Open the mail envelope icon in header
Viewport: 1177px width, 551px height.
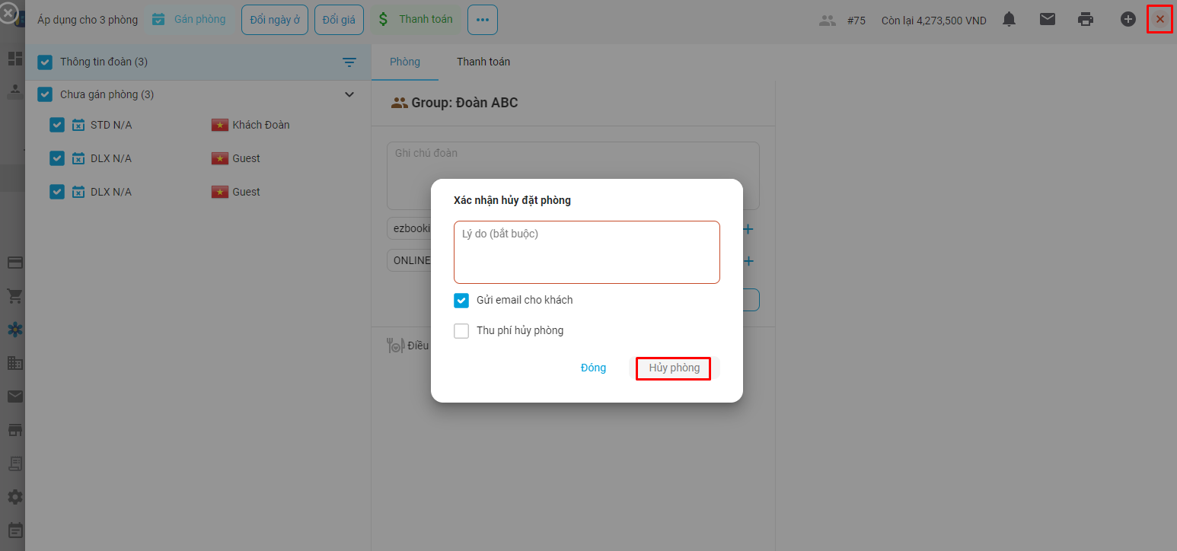click(1048, 20)
